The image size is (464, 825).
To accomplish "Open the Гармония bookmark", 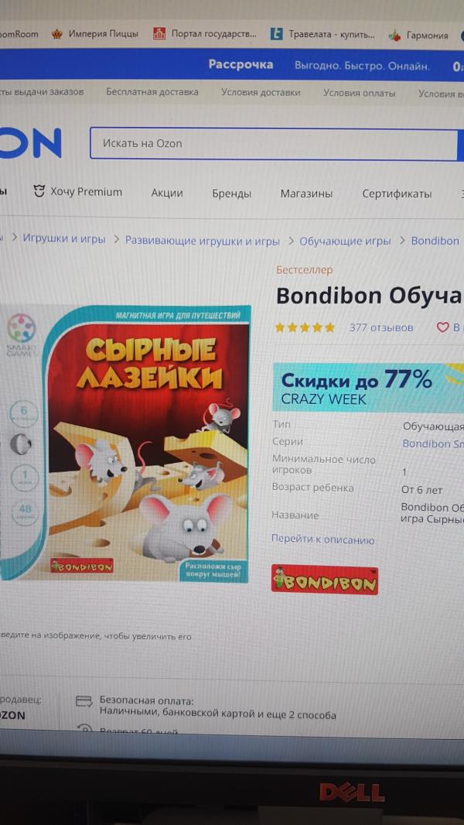I will (418, 36).
